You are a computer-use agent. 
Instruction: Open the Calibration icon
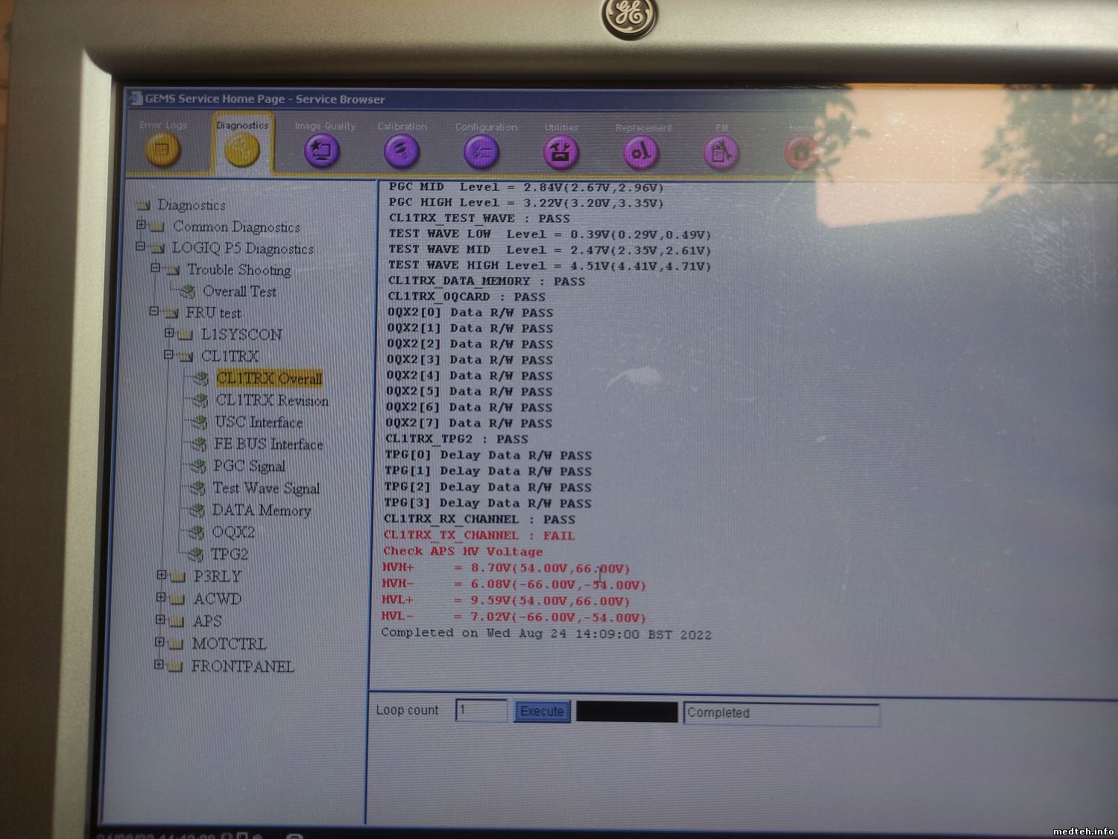tap(401, 152)
